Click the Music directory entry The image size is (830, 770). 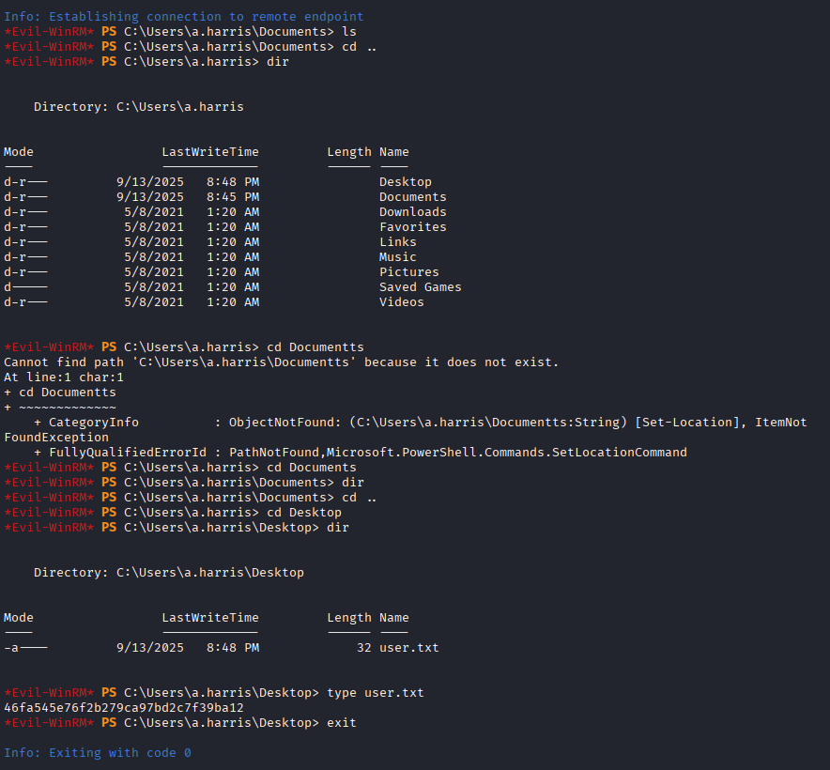point(397,257)
